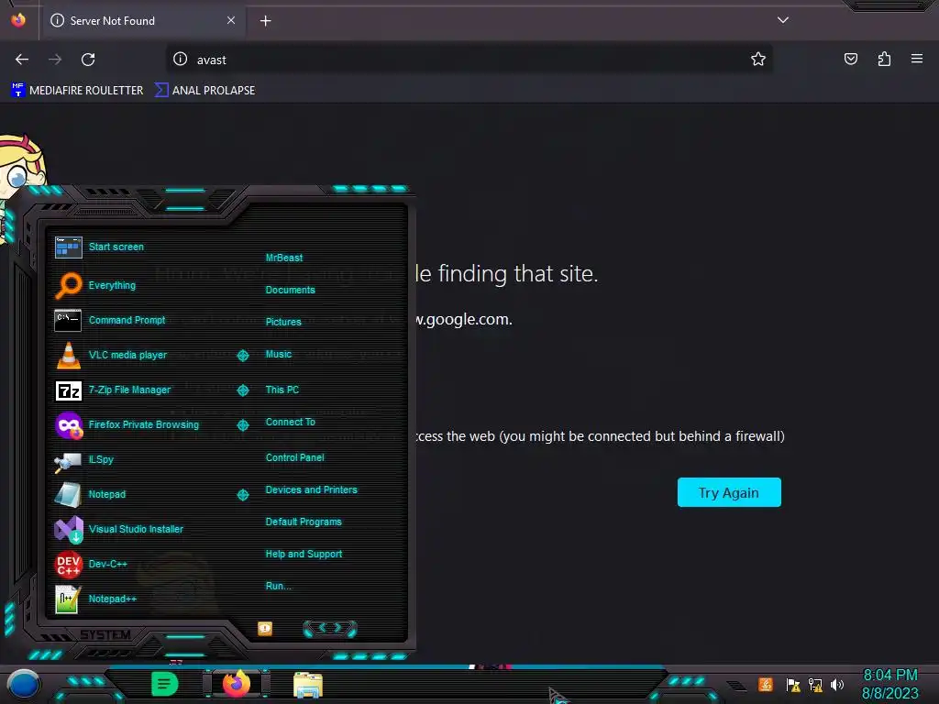Close the Server Not Found tab
The image size is (939, 704).
click(231, 20)
